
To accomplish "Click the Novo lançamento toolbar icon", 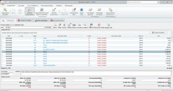I will [x=55, y=26].
